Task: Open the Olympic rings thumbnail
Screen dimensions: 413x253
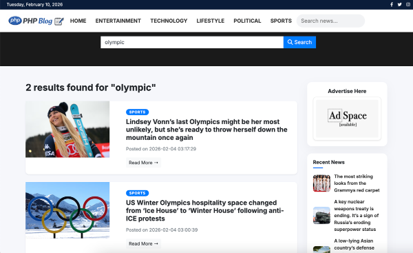Action: tap(67, 210)
